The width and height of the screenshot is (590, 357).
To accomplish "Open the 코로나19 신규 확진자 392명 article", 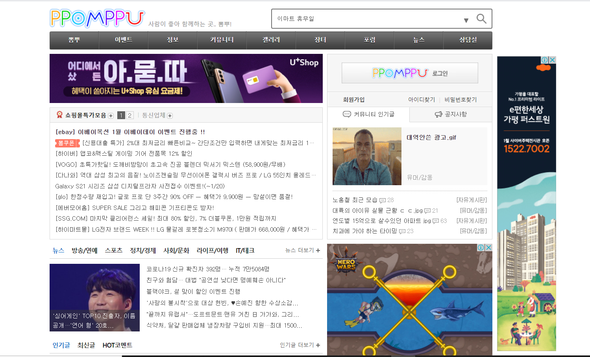I will (208, 269).
